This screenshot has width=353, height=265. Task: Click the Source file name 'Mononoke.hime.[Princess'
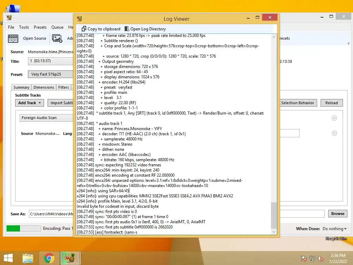[x=51, y=52]
